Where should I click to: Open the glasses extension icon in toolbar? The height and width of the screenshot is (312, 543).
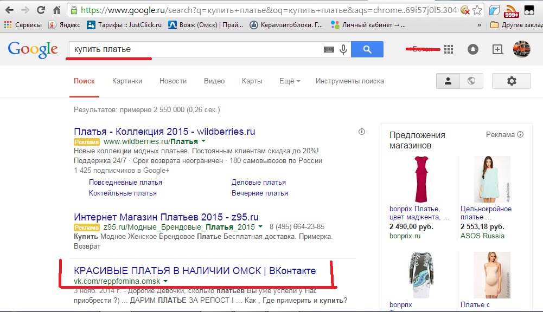[x=529, y=10]
